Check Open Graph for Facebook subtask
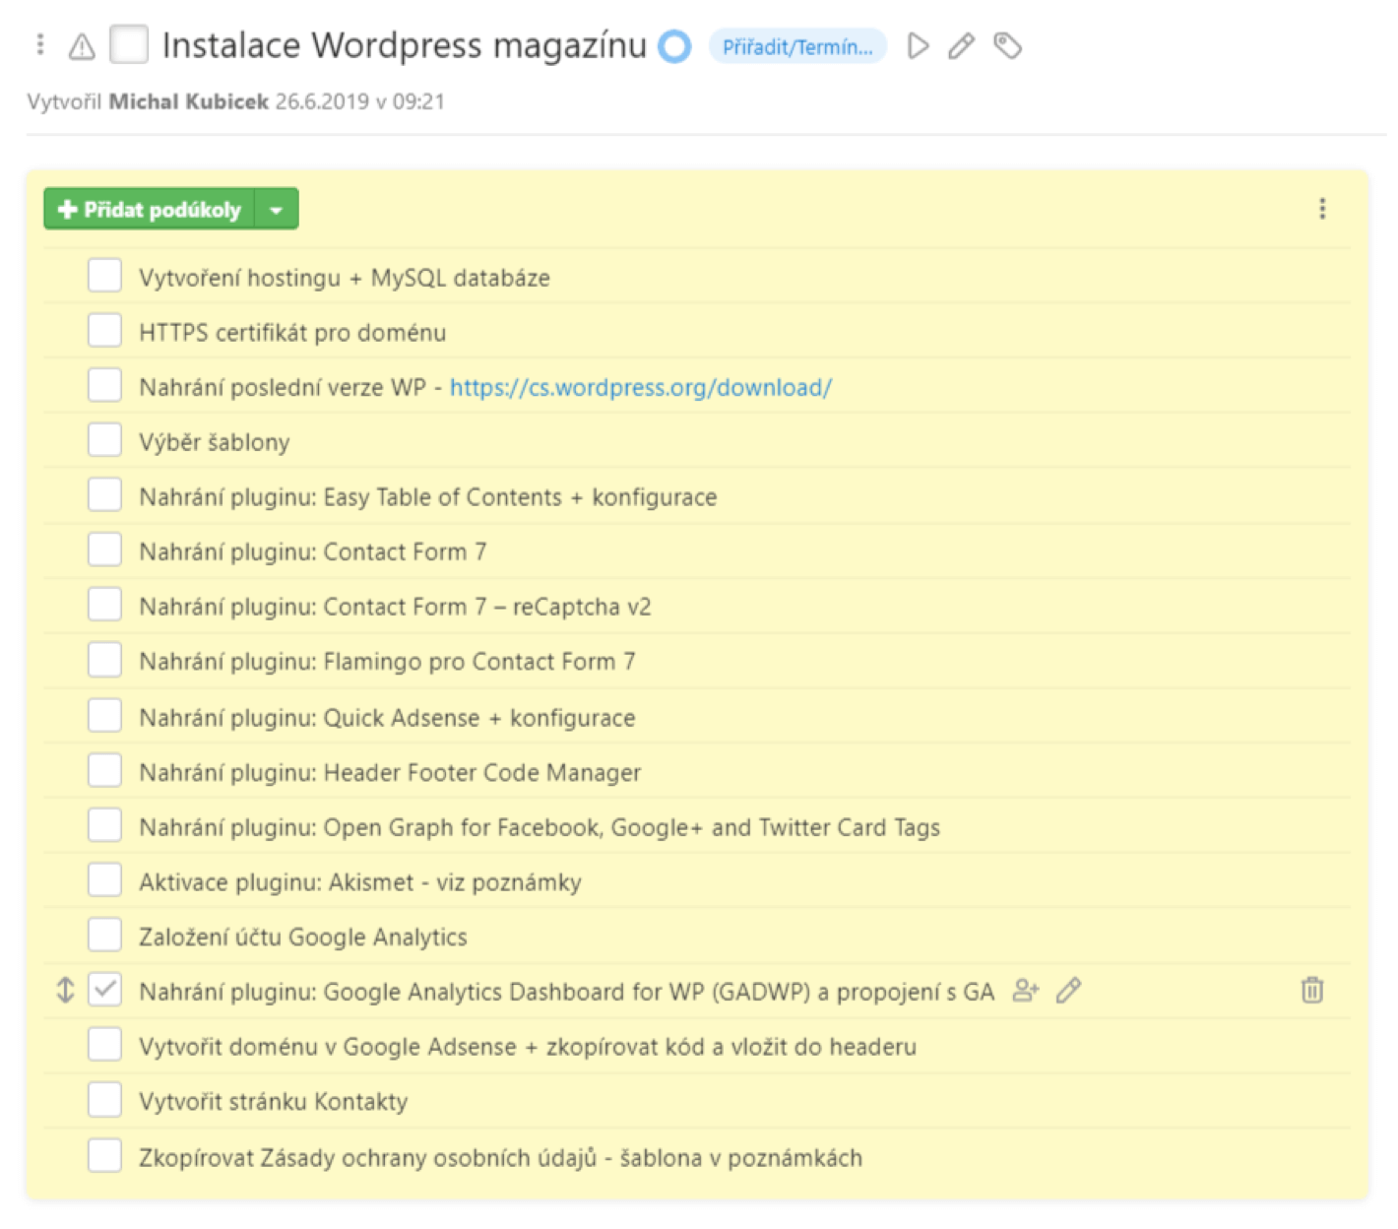Image resolution: width=1398 pixels, height=1229 pixels. (x=104, y=826)
